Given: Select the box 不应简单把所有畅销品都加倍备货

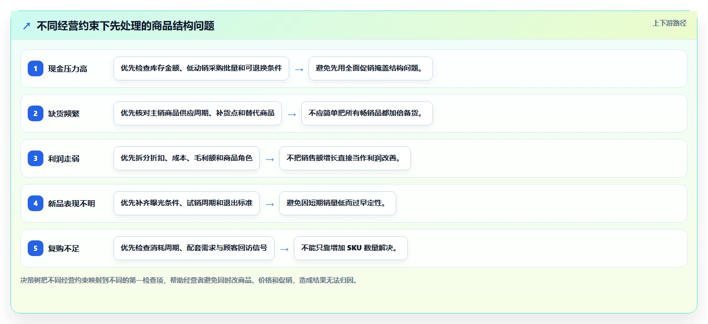Looking at the screenshot, I should coord(367,113).
